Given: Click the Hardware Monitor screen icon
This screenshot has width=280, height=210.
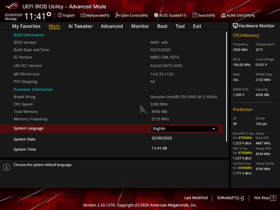Looking at the screenshot, I should click(x=235, y=25).
